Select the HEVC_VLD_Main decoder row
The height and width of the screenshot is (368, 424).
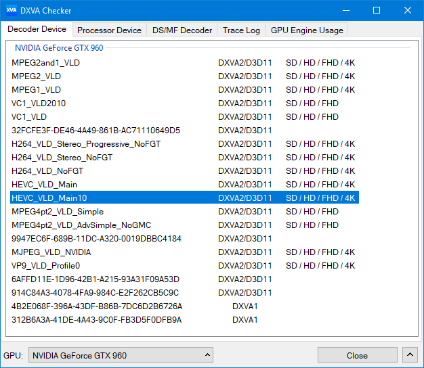click(44, 184)
